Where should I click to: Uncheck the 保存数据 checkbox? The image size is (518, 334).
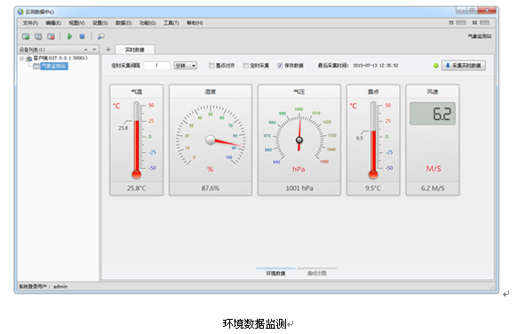(x=280, y=66)
